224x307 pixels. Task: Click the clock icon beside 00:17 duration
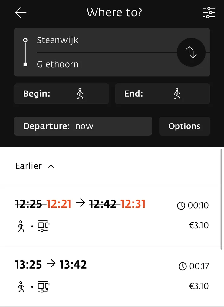point(183,266)
